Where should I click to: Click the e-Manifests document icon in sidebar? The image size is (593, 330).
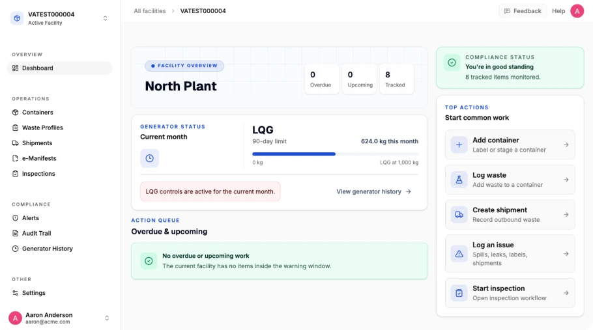pyautogui.click(x=15, y=158)
